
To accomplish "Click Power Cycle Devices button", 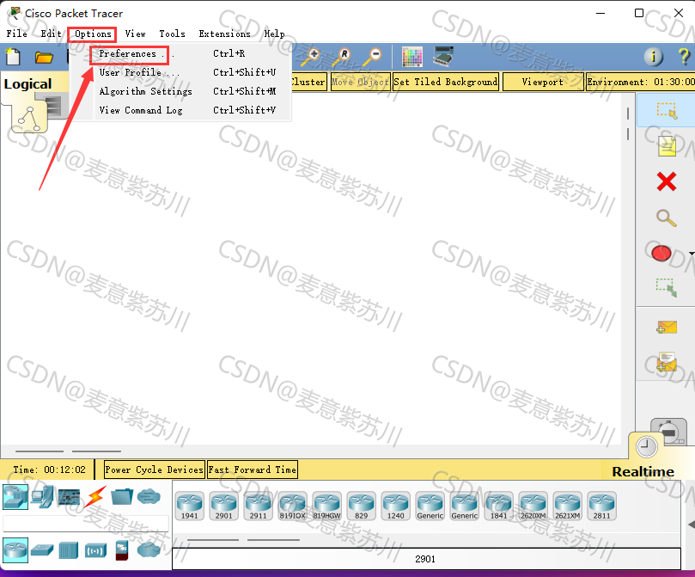I will (x=155, y=470).
